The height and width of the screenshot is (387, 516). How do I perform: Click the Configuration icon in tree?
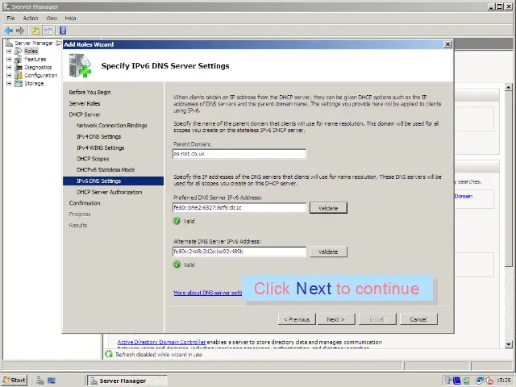coord(19,75)
